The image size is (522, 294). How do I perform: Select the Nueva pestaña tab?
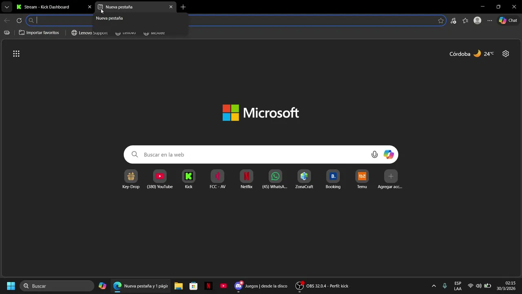point(135,7)
